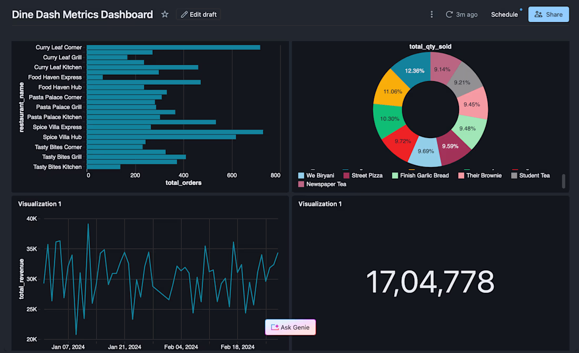Click the Curry Leaf Kitchen axis label
579x353 pixels.
tap(57, 67)
